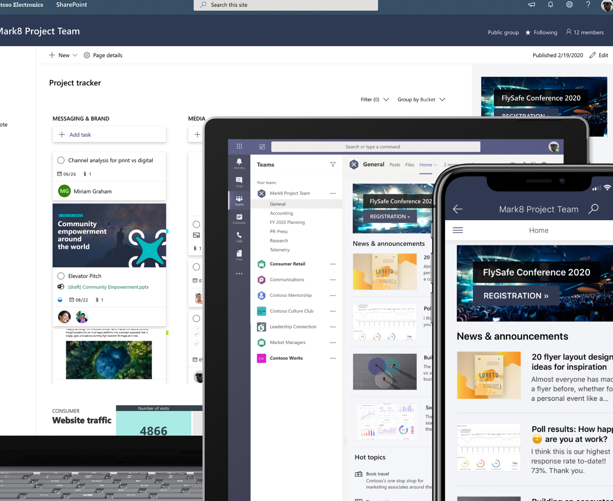Viewport: 613px width, 501px height.
Task: Click the Book travel icon under Hot topics
Action: 359,474
